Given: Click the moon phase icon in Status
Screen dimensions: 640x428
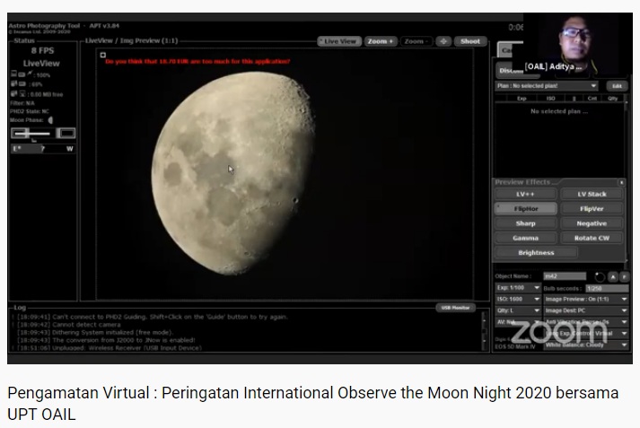Looking at the screenshot, I should [50, 120].
